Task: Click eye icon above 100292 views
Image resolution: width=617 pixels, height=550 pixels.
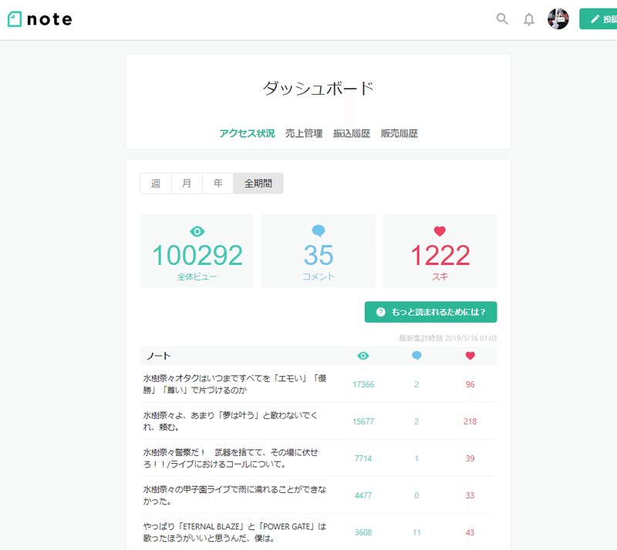Action: (x=197, y=231)
